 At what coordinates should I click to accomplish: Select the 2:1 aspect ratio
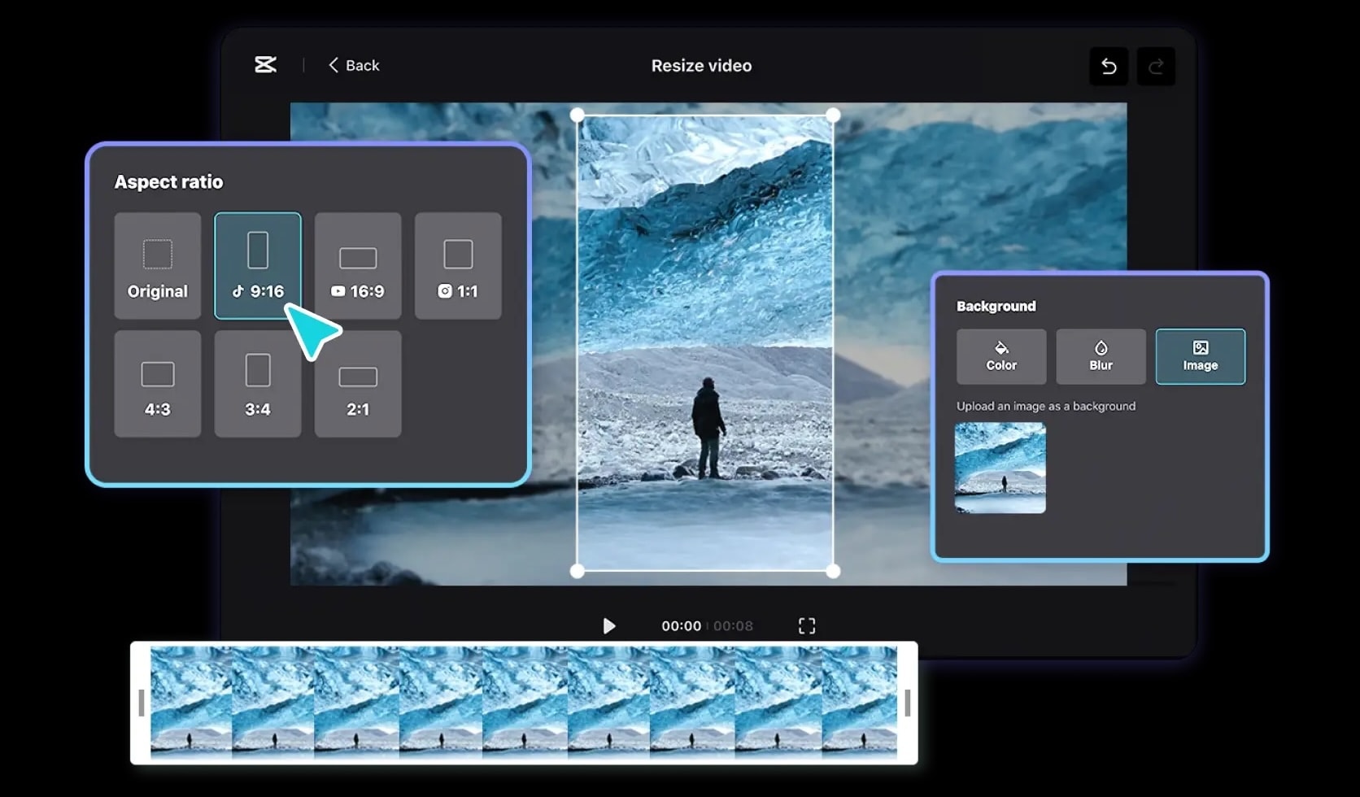[358, 384]
